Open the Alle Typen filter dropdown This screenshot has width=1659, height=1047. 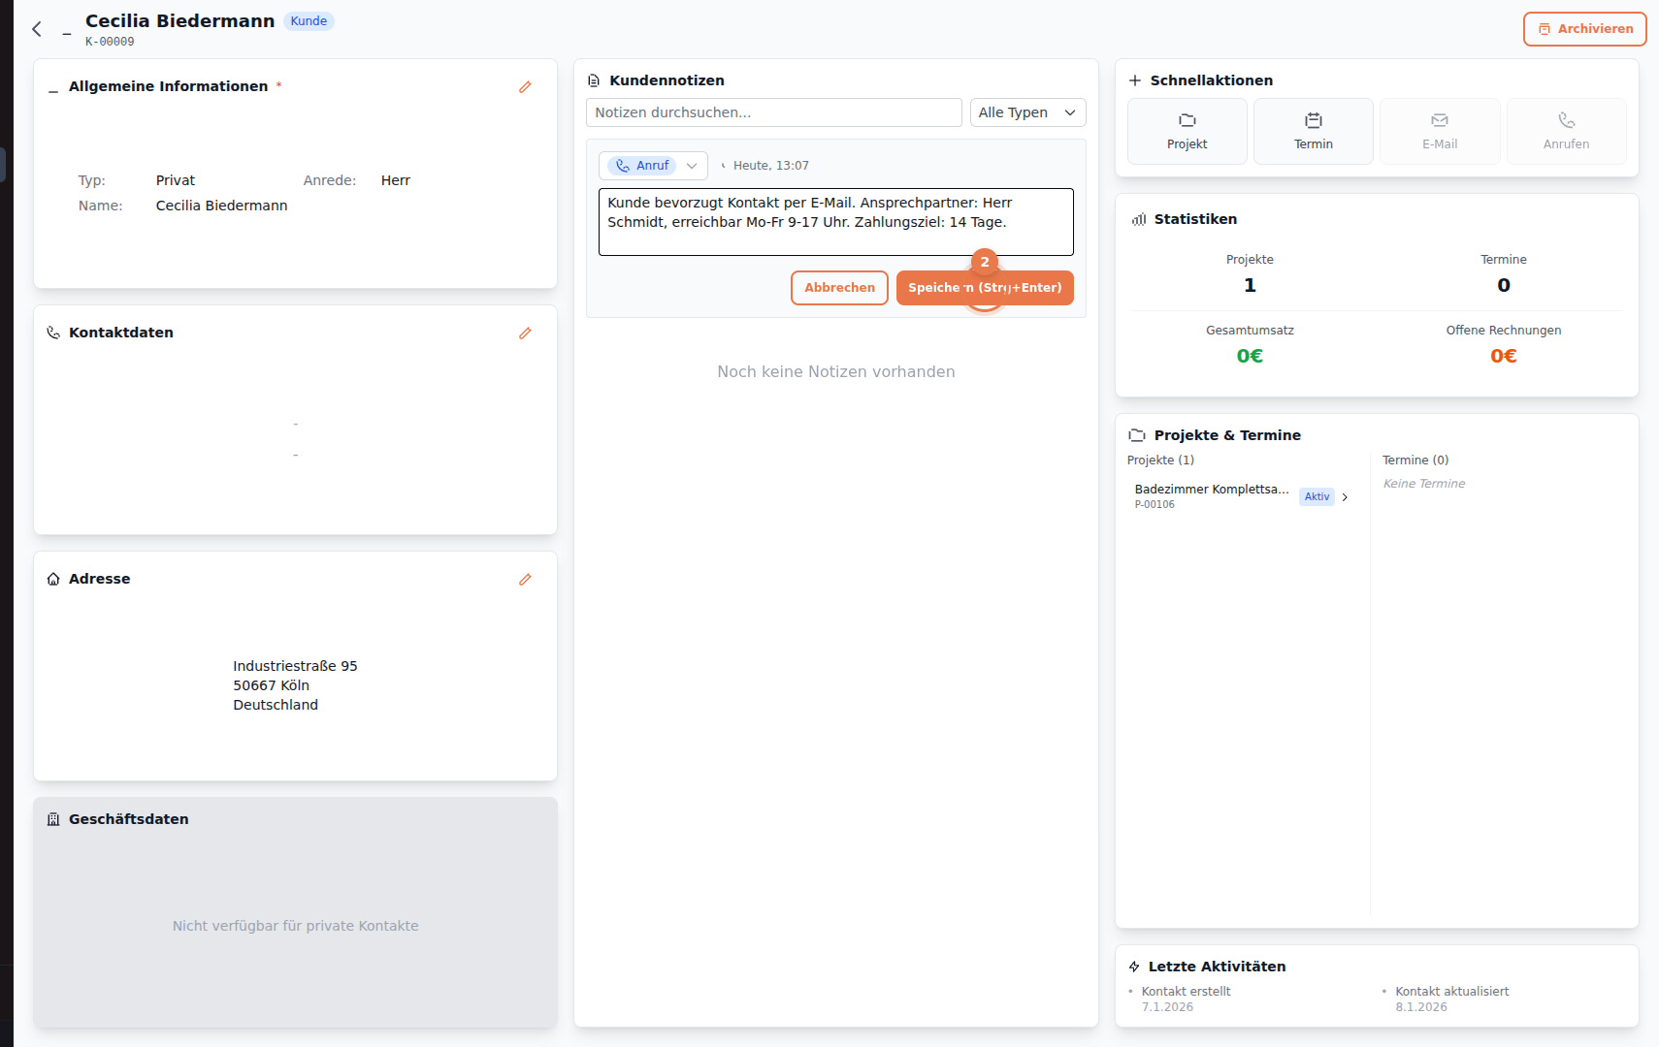pos(1026,112)
